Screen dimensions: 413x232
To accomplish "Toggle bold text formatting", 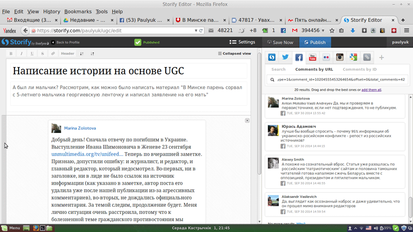I will pyautogui.click(x=12, y=54).
